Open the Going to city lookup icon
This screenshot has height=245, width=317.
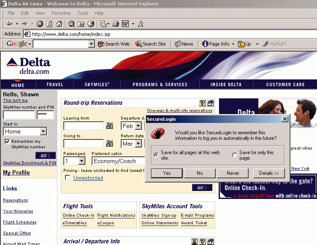point(109,144)
